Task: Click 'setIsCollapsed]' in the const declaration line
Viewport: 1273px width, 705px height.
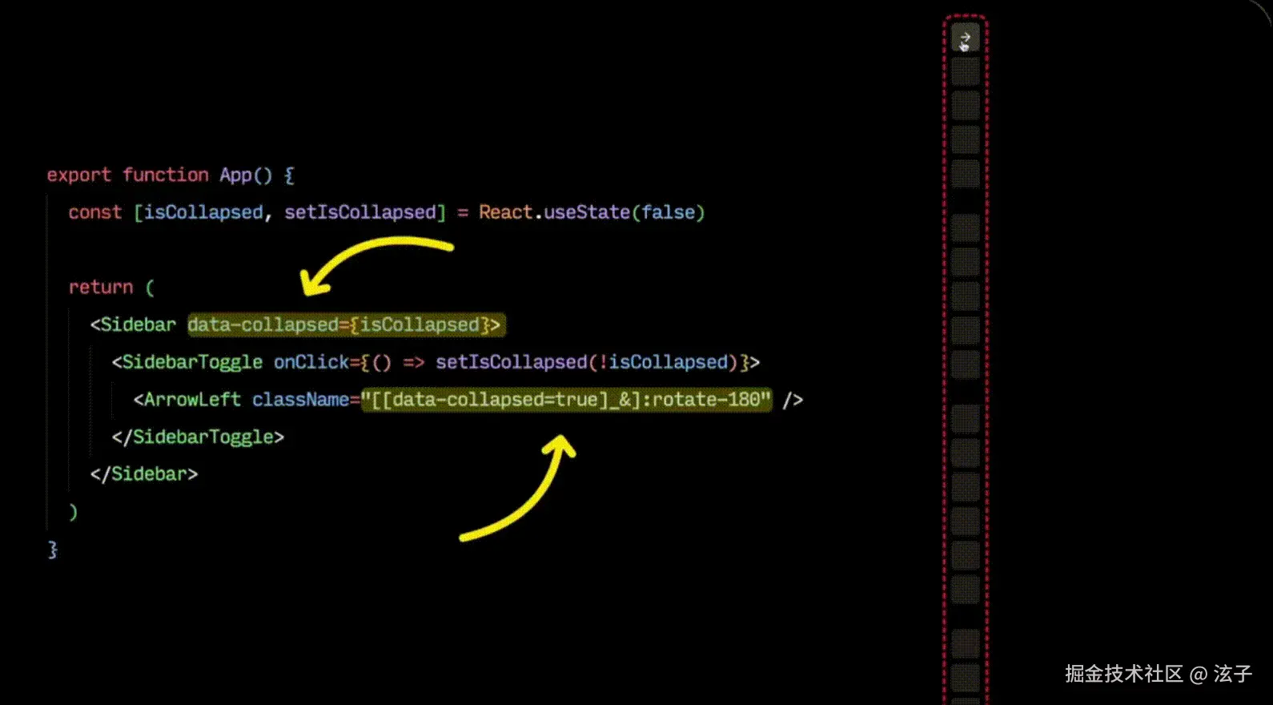Action: tap(365, 212)
